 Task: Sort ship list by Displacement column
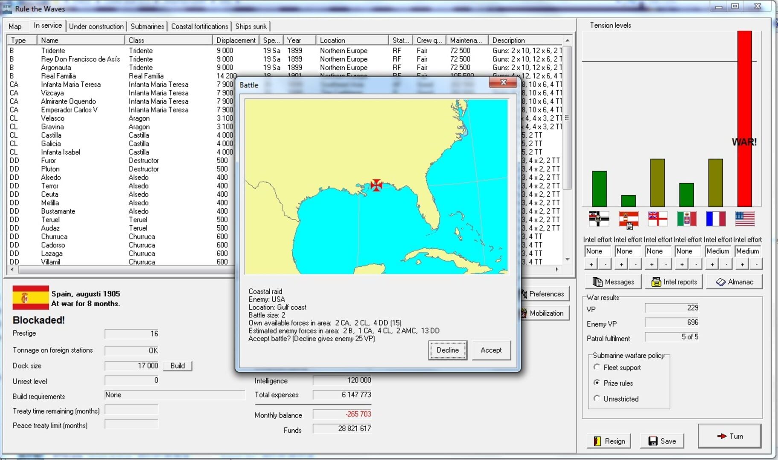236,40
